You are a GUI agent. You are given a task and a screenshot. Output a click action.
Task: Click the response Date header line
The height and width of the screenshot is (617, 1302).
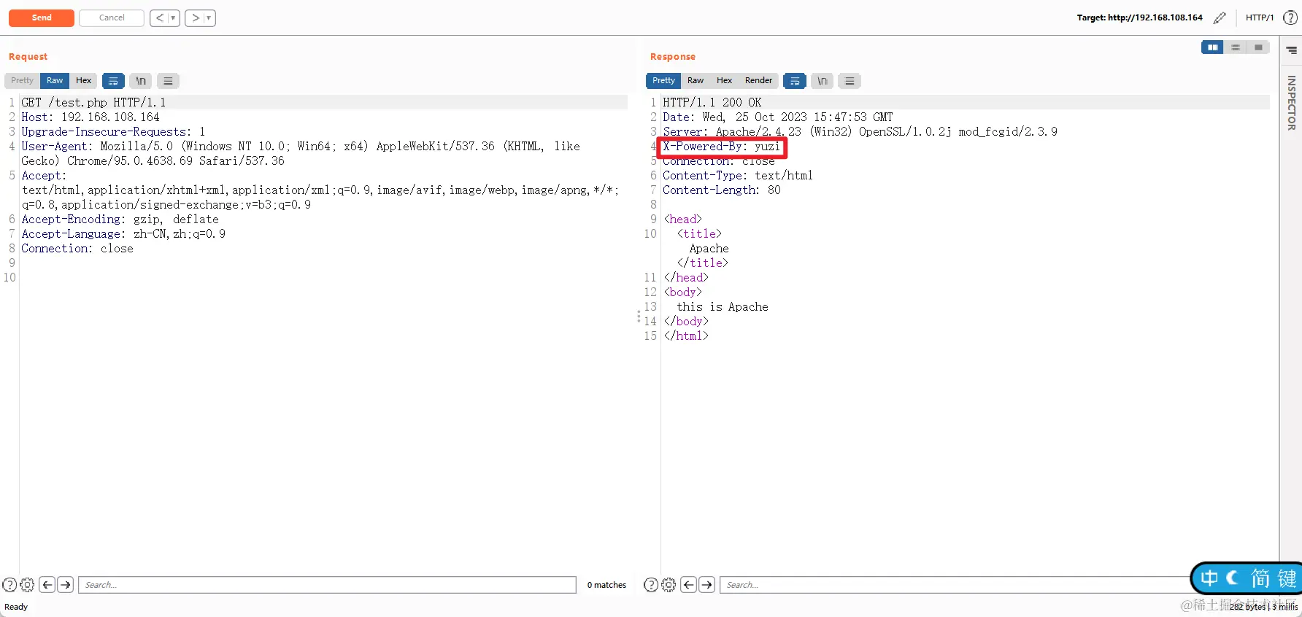click(x=777, y=117)
